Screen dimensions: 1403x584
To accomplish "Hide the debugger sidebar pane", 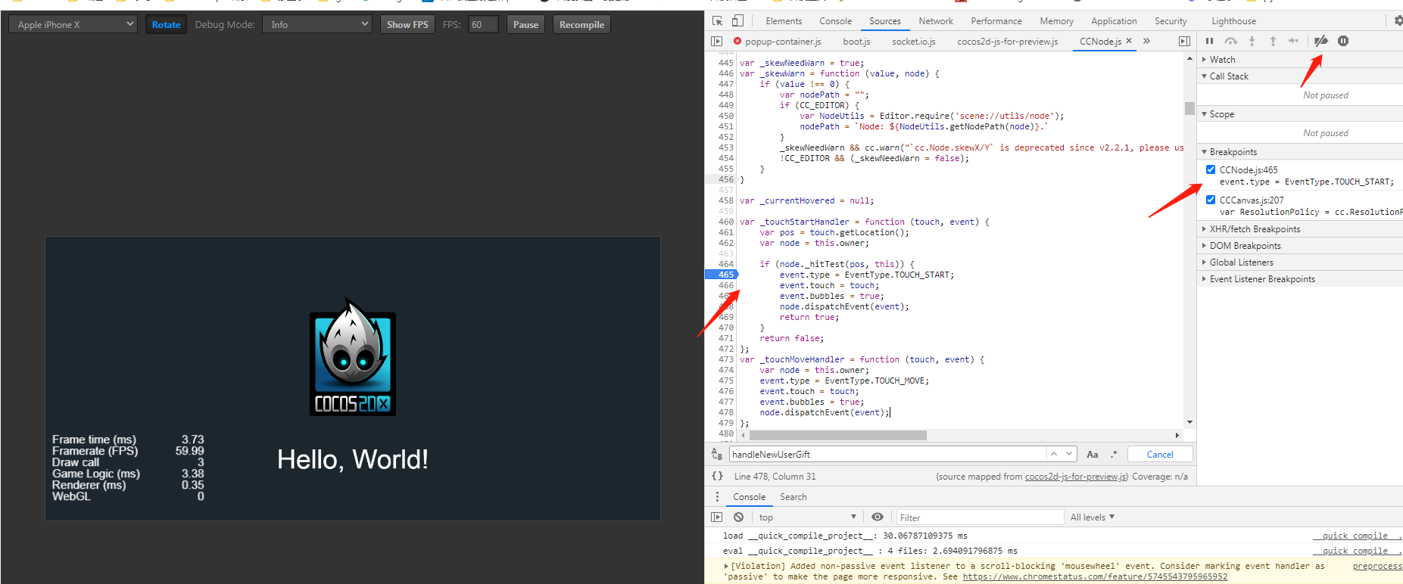I will point(1184,41).
